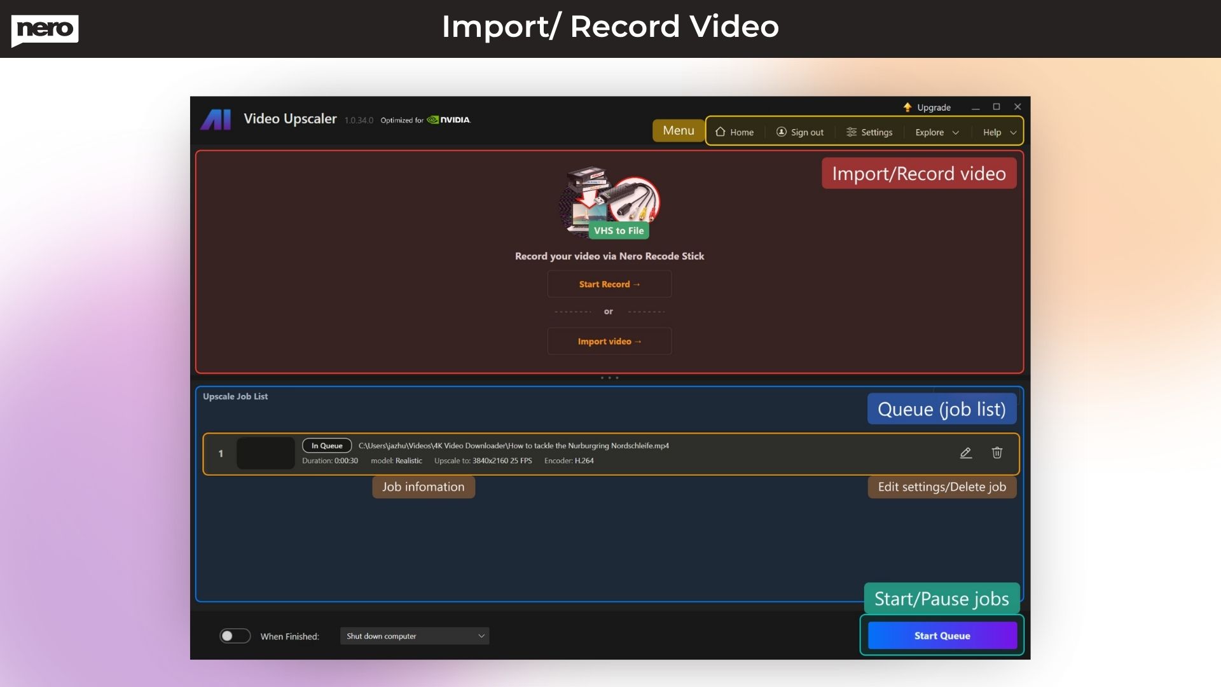The width and height of the screenshot is (1221, 687).
Task: Click the Sign out account icon
Action: pos(781,132)
